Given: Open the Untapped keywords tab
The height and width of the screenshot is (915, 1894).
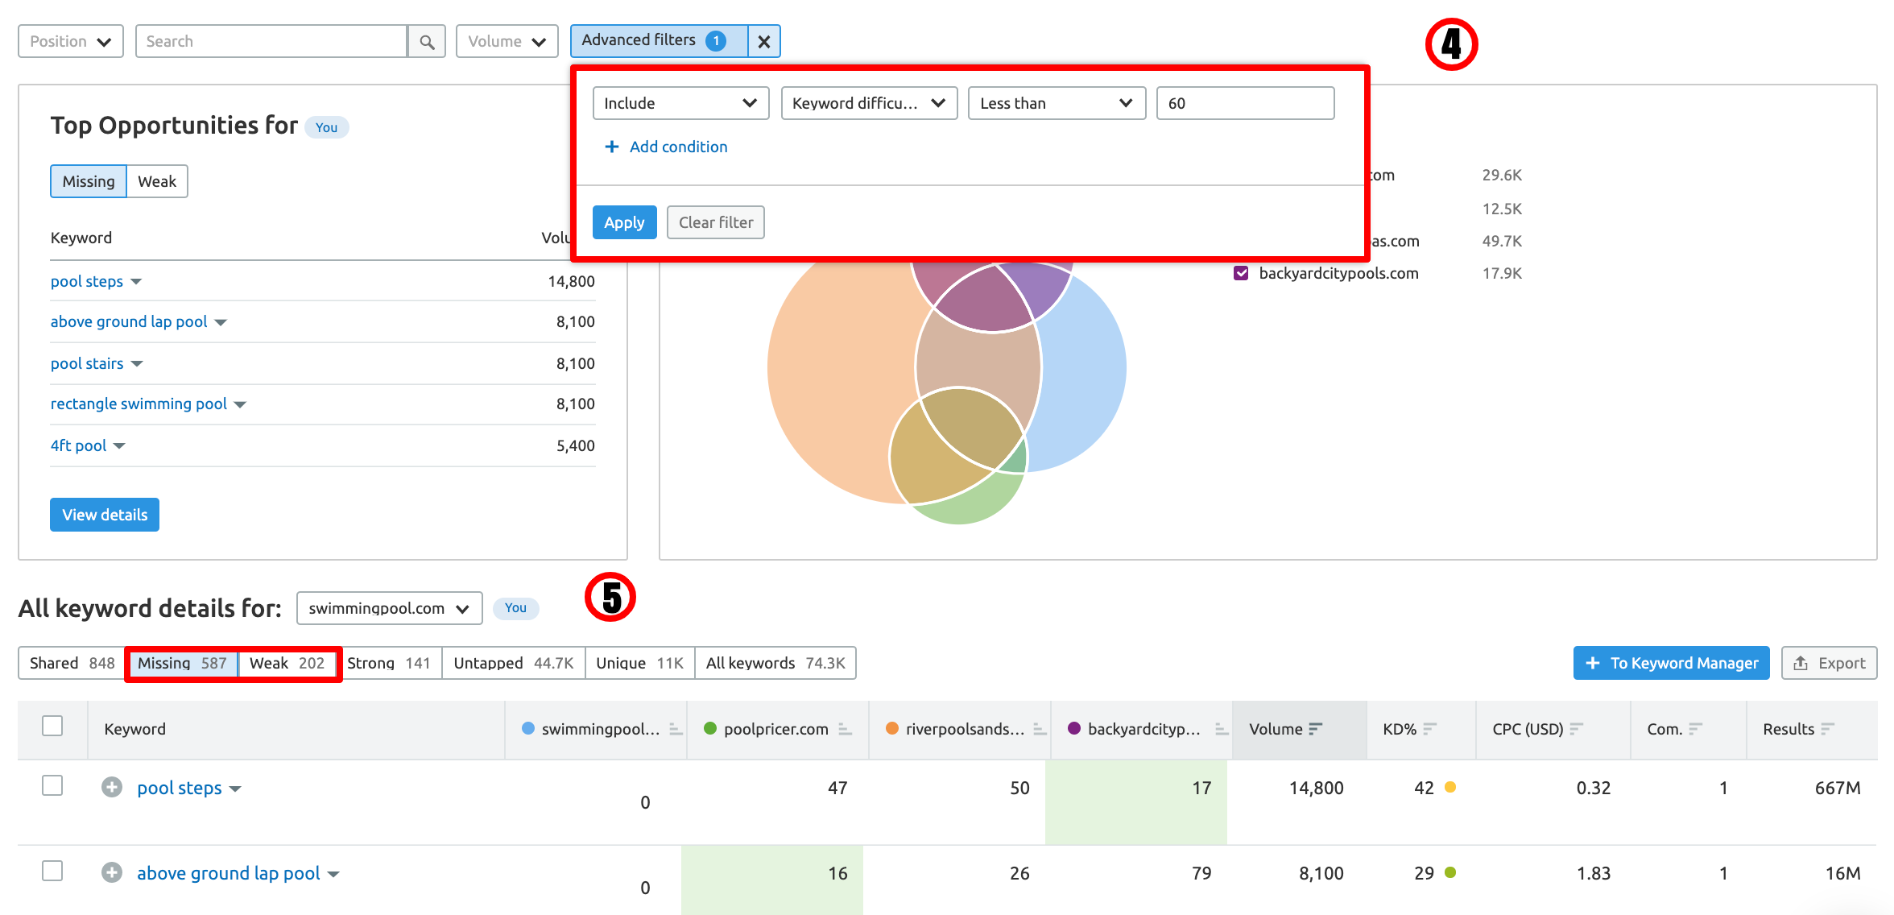Looking at the screenshot, I should (x=513, y=662).
